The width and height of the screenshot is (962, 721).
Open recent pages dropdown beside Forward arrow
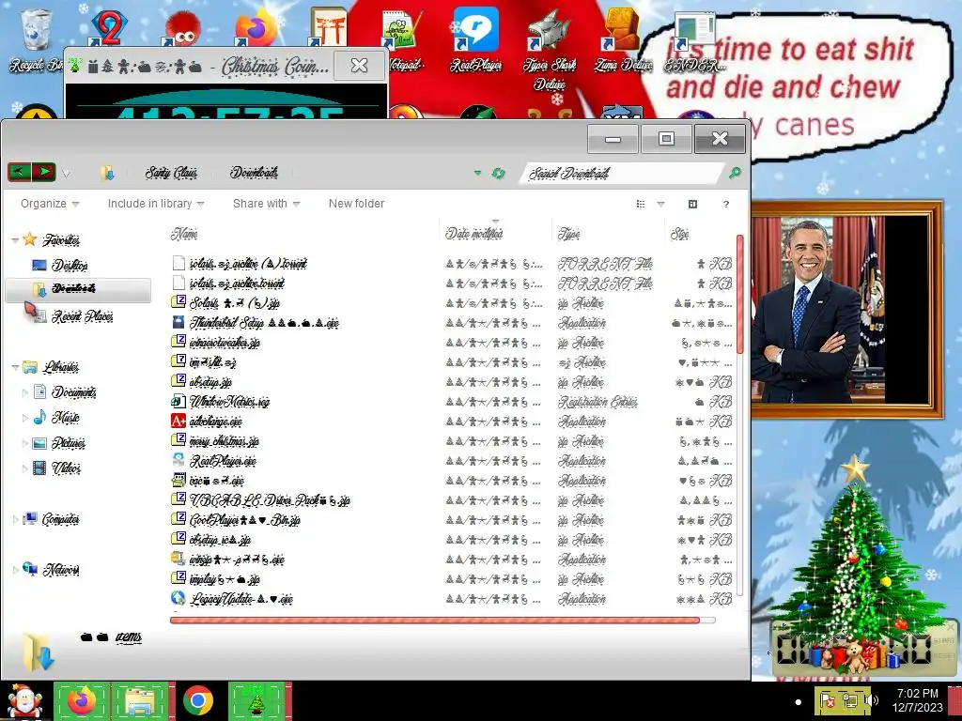(66, 174)
